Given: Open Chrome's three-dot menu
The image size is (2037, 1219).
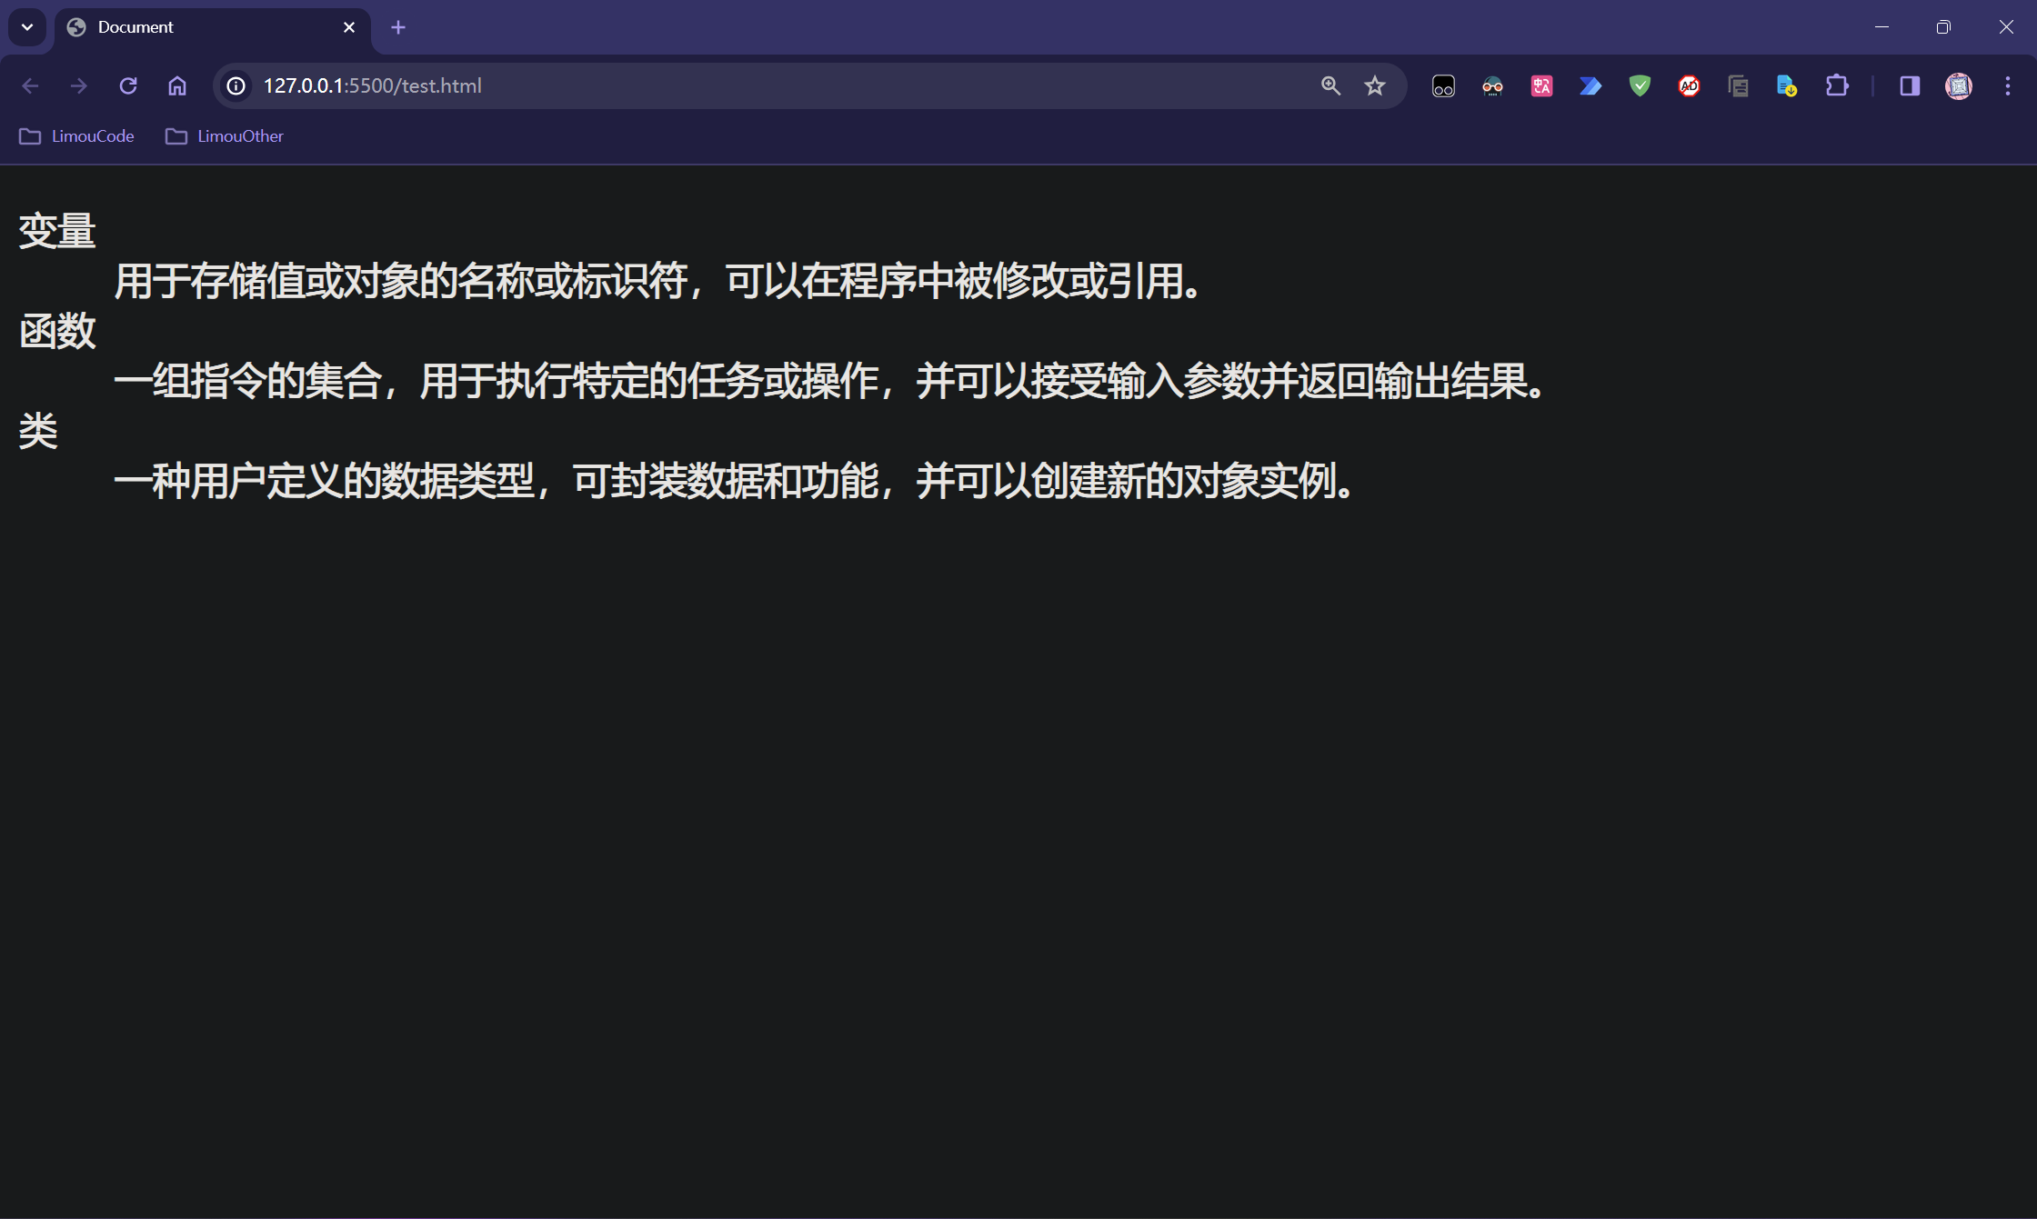Looking at the screenshot, I should coord(2008,86).
